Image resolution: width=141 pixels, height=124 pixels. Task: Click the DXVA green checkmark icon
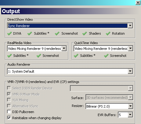pyautogui.click(x=9, y=33)
